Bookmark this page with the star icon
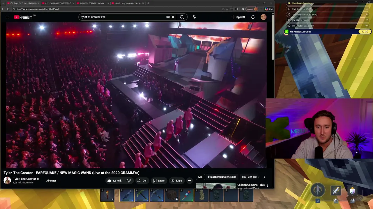This screenshot has width=373, height=209. [x=231, y=9]
